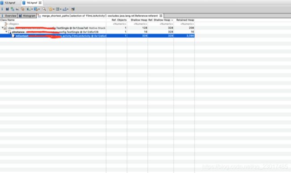291x173 pixels.
Task: Open Histogram from main toolbar
Action: (x=7, y=9)
